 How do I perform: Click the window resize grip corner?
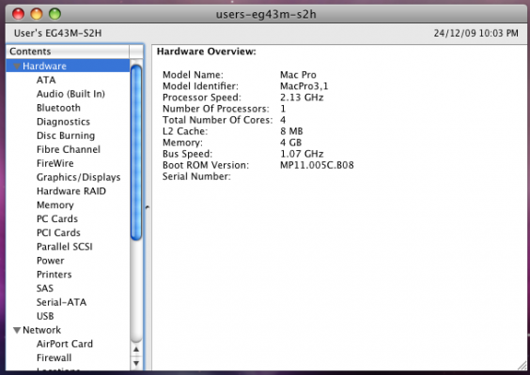pyautogui.click(x=522, y=366)
